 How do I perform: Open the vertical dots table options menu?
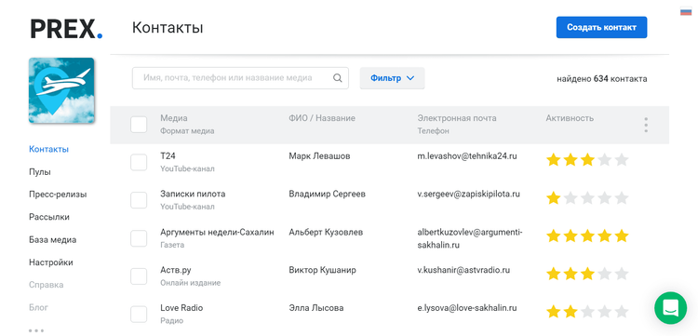click(x=646, y=125)
